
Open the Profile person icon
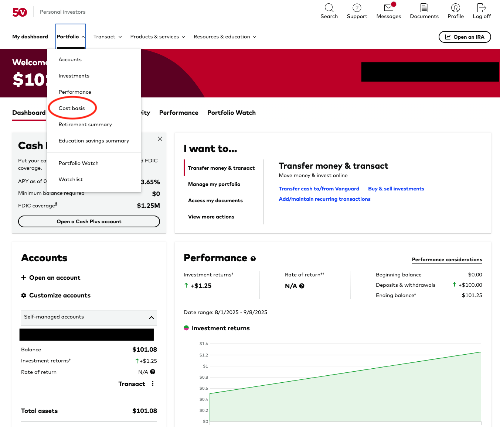point(456,8)
